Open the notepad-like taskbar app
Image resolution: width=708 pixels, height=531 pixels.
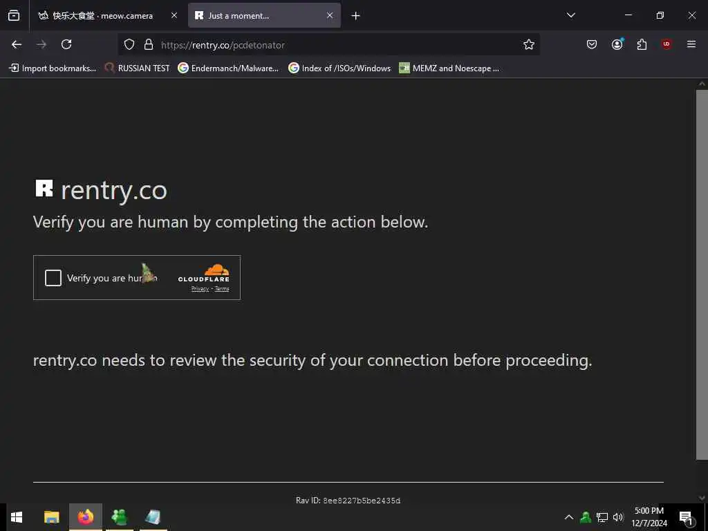click(153, 517)
